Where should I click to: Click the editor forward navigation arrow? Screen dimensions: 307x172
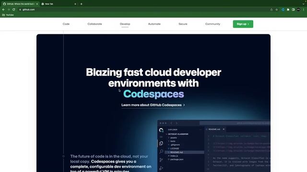pos(177,123)
